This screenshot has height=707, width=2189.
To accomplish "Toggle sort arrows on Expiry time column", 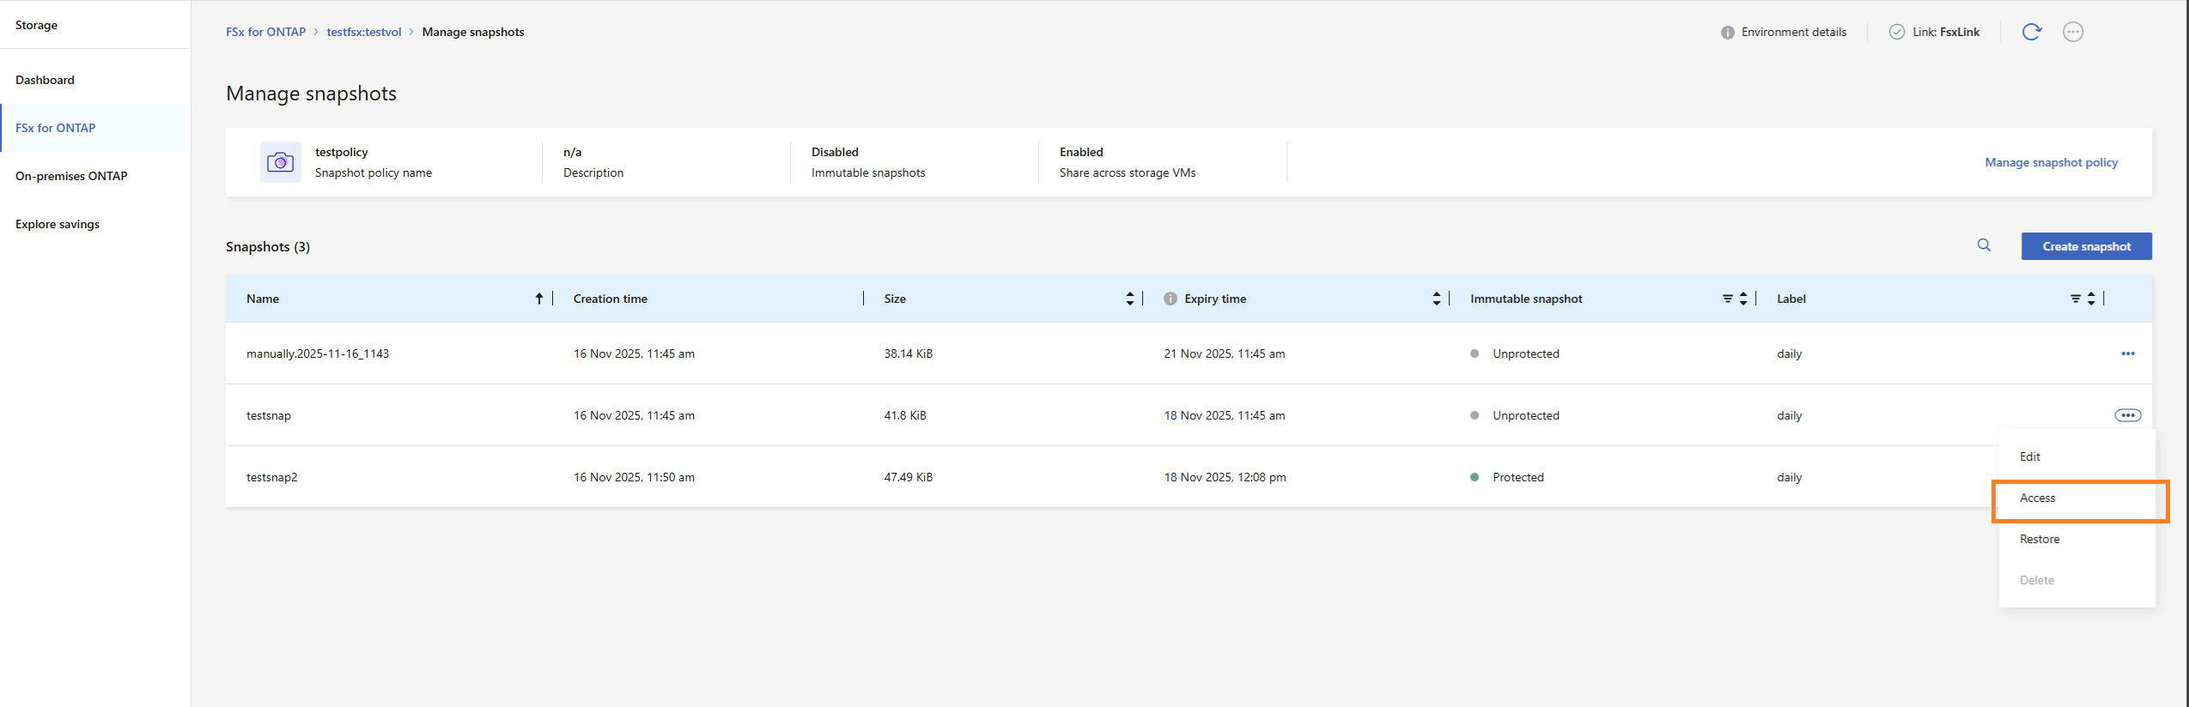I will tap(1437, 299).
